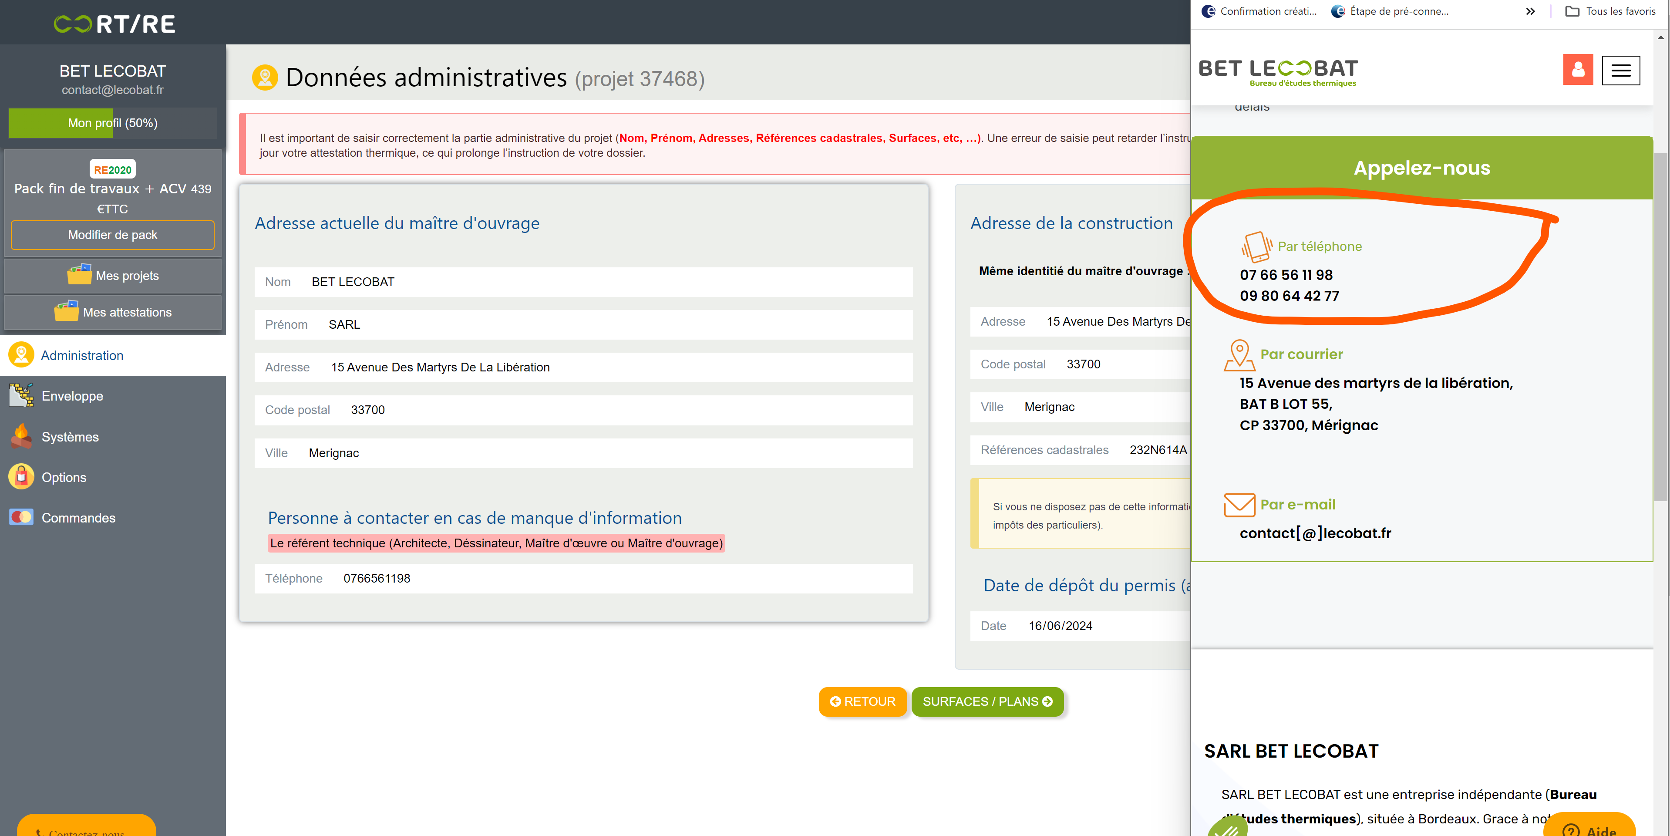Toggle the Mon profil (50%) progress indicator

point(112,123)
